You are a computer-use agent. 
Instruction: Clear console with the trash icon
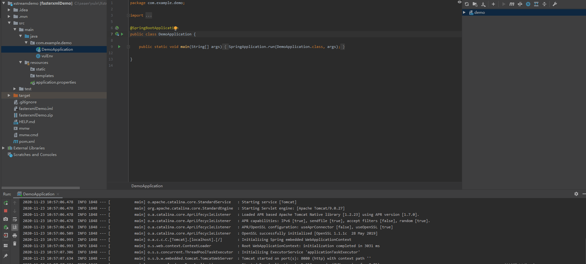tap(15, 243)
